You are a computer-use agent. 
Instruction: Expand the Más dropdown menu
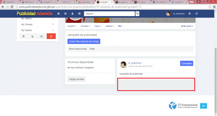point(121,26)
